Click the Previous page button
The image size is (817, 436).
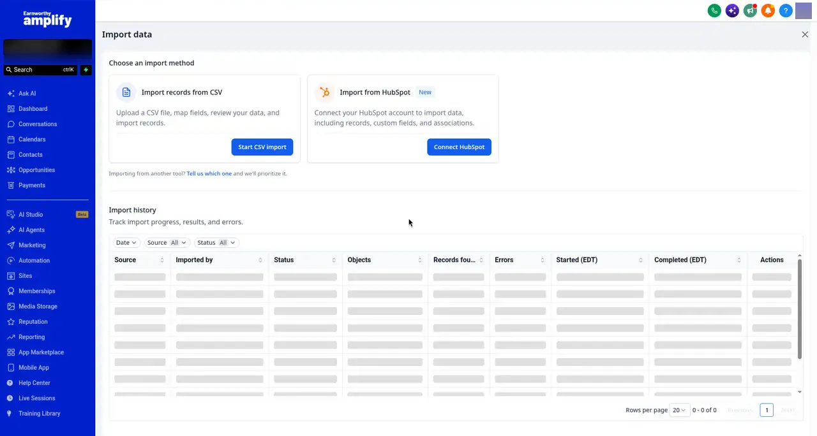point(740,410)
